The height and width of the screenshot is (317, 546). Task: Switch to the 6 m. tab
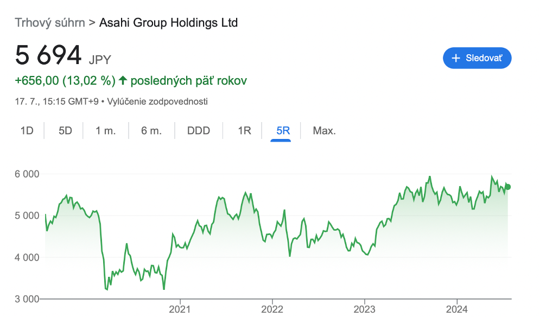pos(151,131)
